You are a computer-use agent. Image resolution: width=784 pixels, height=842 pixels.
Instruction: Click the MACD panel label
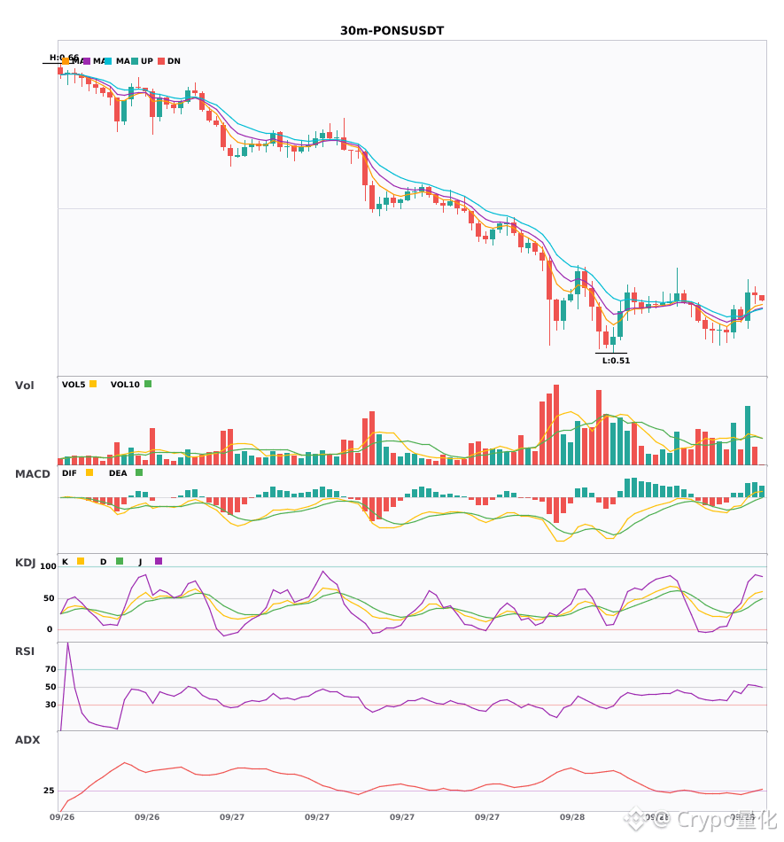pos(32,474)
